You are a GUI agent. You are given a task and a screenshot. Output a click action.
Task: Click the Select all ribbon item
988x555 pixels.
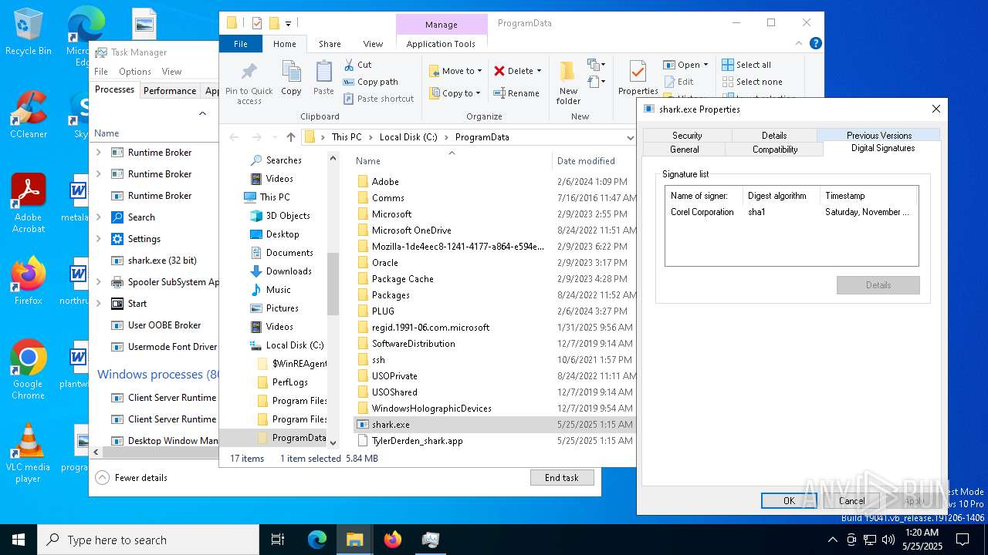pos(746,65)
